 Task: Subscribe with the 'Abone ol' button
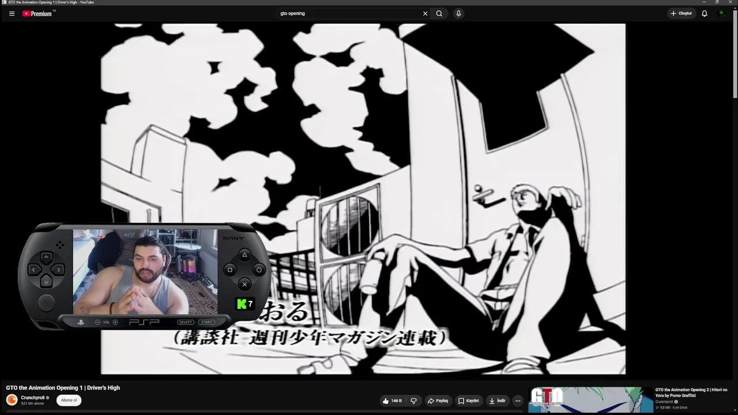click(69, 400)
